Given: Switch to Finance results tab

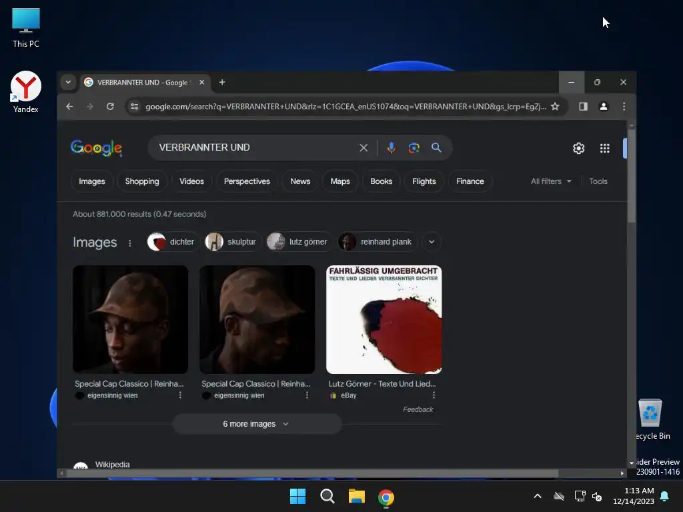Looking at the screenshot, I should [x=470, y=181].
